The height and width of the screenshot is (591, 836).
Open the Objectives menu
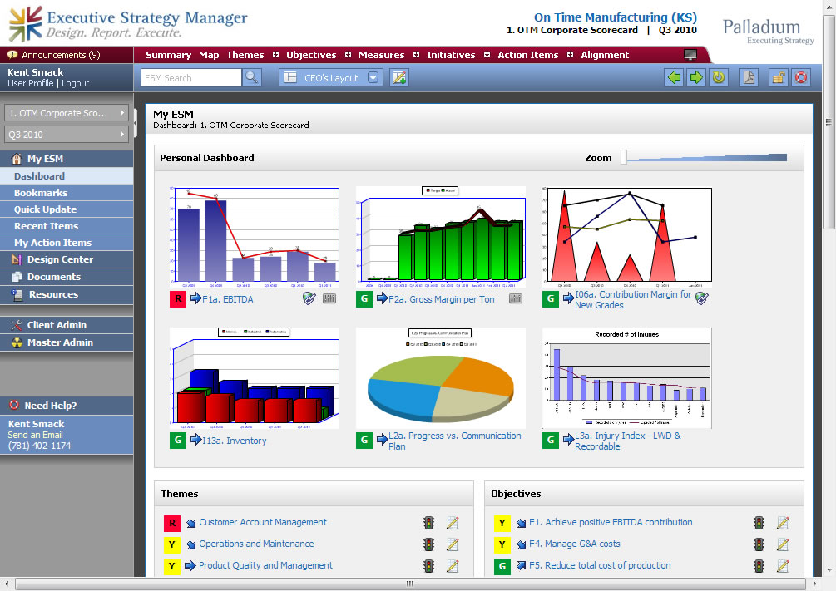pyautogui.click(x=311, y=55)
